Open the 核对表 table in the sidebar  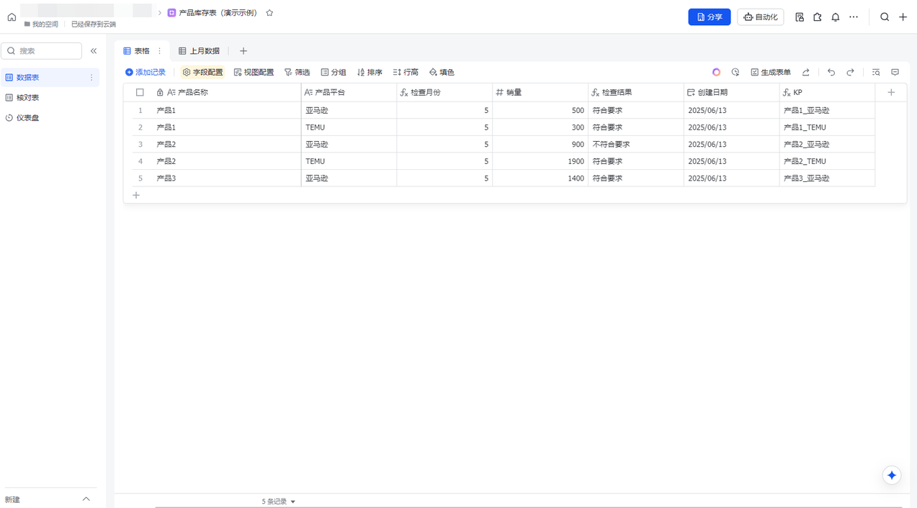27,97
